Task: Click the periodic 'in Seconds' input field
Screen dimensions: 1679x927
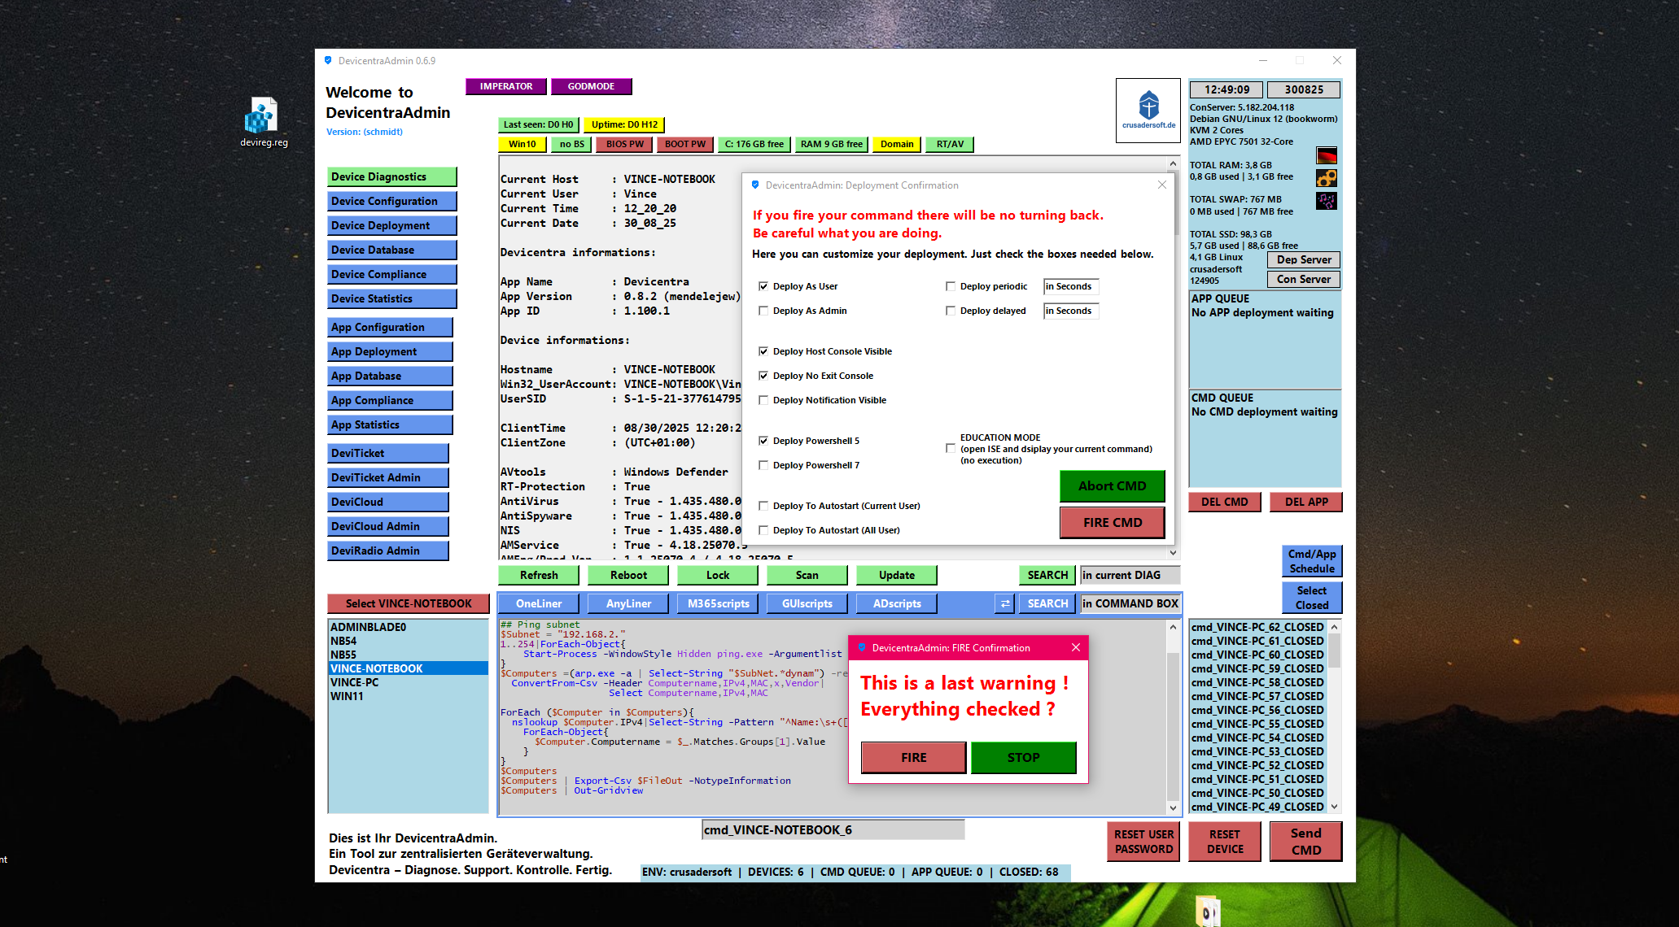Action: tap(1070, 286)
